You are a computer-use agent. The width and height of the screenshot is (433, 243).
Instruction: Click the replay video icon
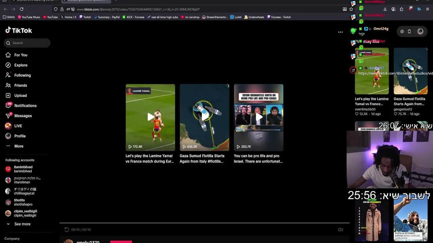67,230
